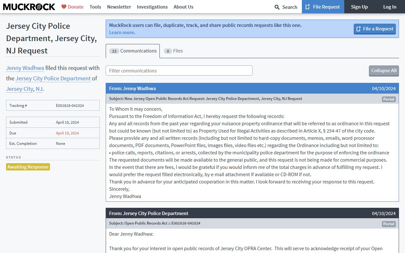Click the page title Jersey City Police Department Request
405x253 pixels.
coord(52,38)
